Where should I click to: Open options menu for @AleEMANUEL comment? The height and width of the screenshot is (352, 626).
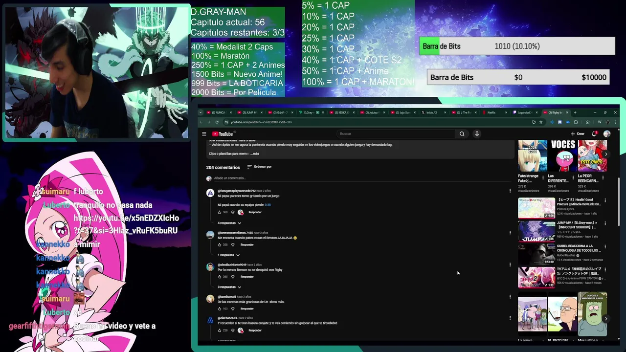pyautogui.click(x=510, y=318)
